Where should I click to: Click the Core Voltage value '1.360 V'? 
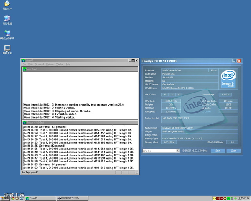tap(225, 95)
